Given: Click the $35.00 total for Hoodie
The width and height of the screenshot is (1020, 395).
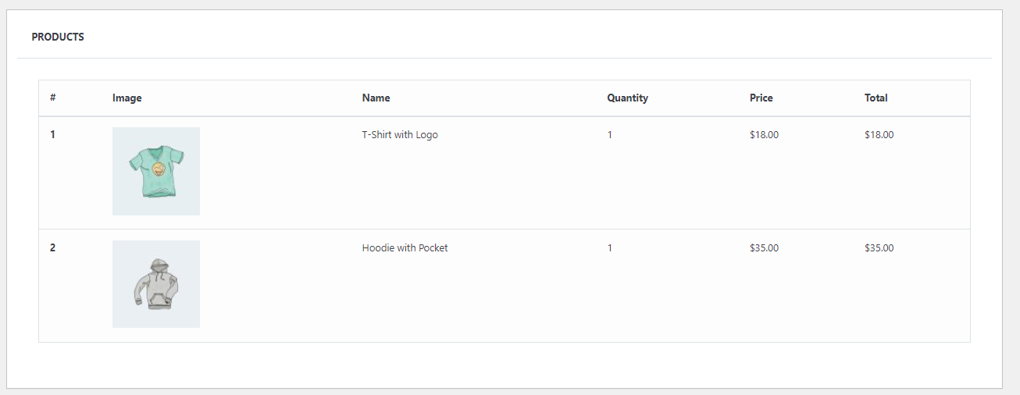Looking at the screenshot, I should [879, 248].
